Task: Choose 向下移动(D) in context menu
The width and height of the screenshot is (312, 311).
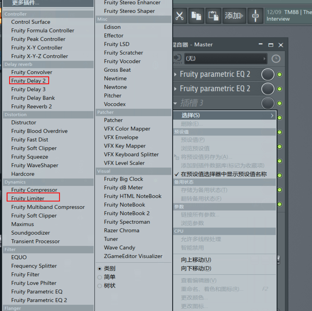Action: (x=225, y=269)
